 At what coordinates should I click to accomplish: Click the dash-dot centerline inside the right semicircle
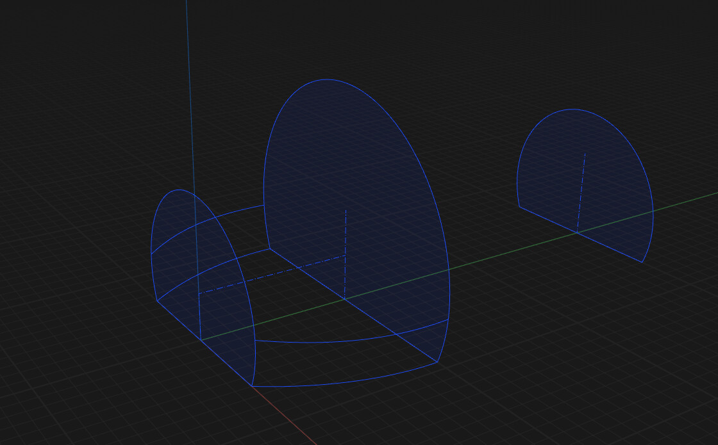click(x=581, y=193)
